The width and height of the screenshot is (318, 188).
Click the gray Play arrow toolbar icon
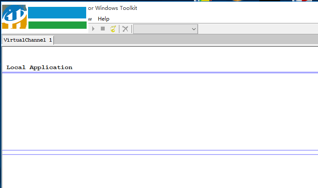pos(94,29)
